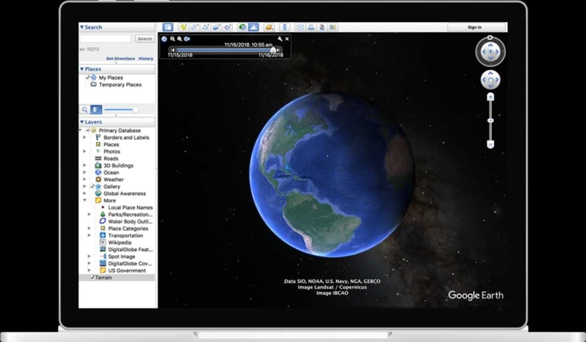Collapse the Places panel header

(116, 69)
